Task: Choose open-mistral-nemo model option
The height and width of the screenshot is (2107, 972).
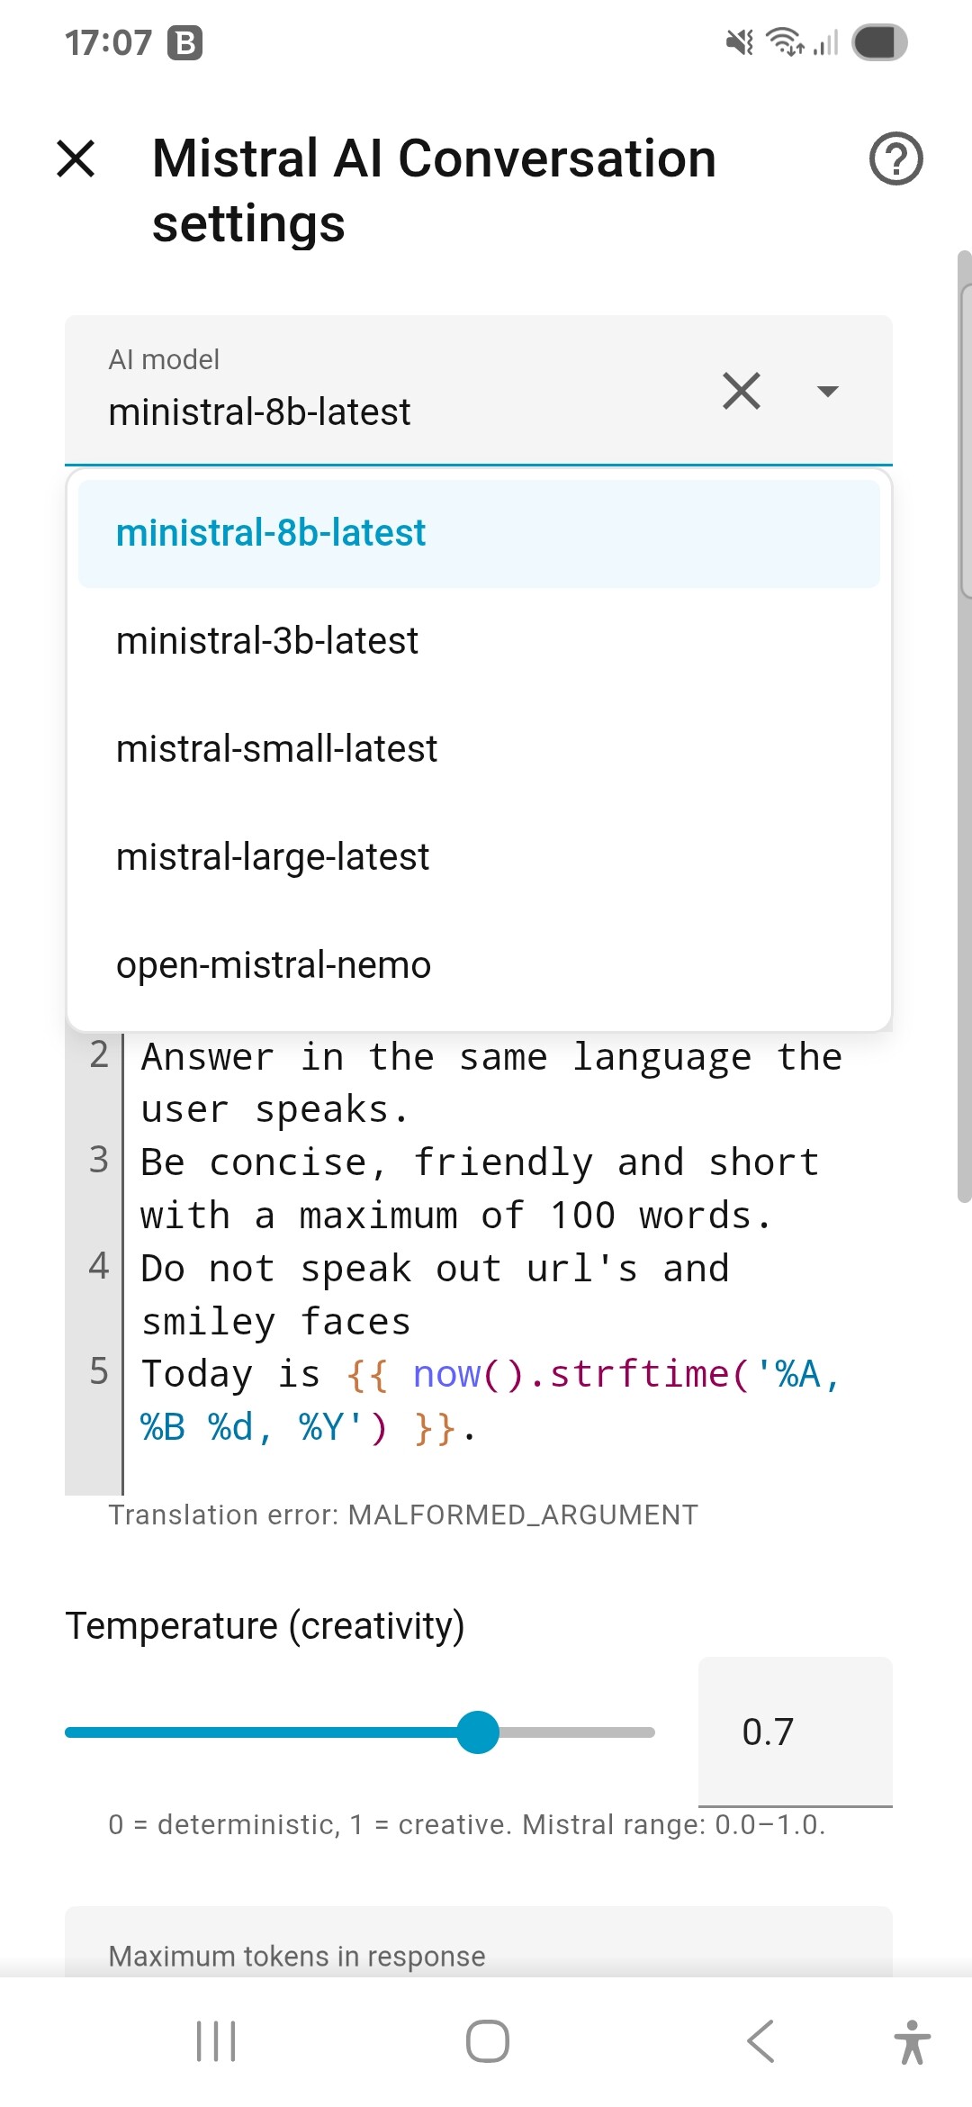Action: pos(479,965)
